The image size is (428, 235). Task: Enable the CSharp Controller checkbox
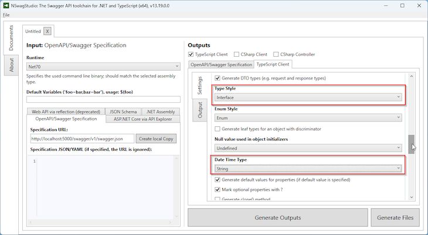[x=276, y=54]
